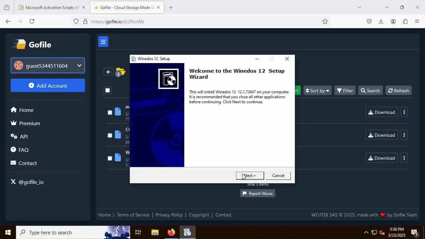Download the third file in the list
The width and height of the screenshot is (425, 239).
click(382, 158)
